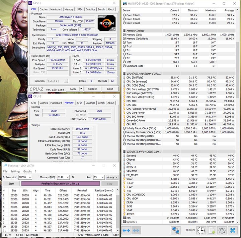This screenshot has width=241, height=238.
Task: Click the LinX finished progress bar
Action: 61,184
